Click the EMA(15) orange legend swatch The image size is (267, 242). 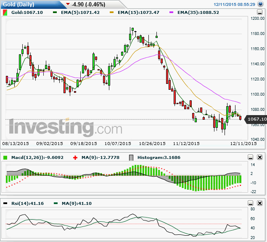click(x=111, y=12)
